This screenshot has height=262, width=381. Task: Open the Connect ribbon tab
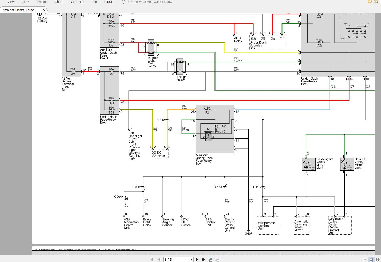77,2
